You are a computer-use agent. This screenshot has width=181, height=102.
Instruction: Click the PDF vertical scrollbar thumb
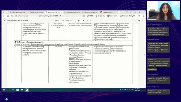145,55
